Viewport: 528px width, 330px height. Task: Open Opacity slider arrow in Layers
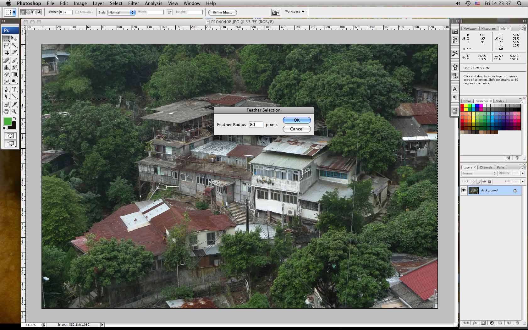coord(523,173)
